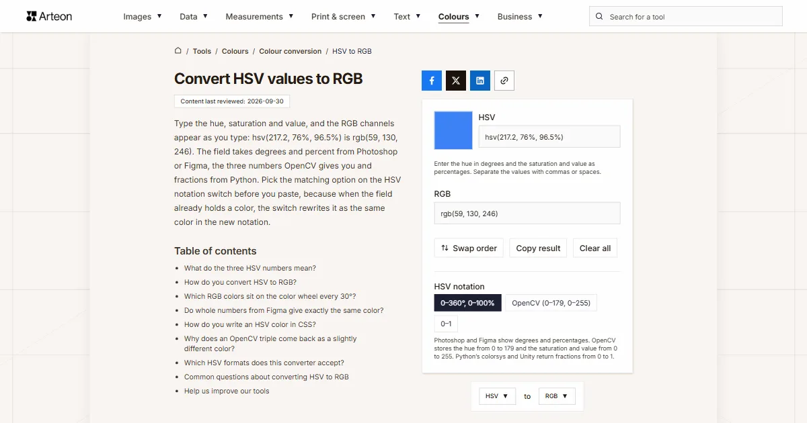Open the RGB target format dropdown
Image resolution: width=807 pixels, height=423 pixels.
tap(557, 396)
